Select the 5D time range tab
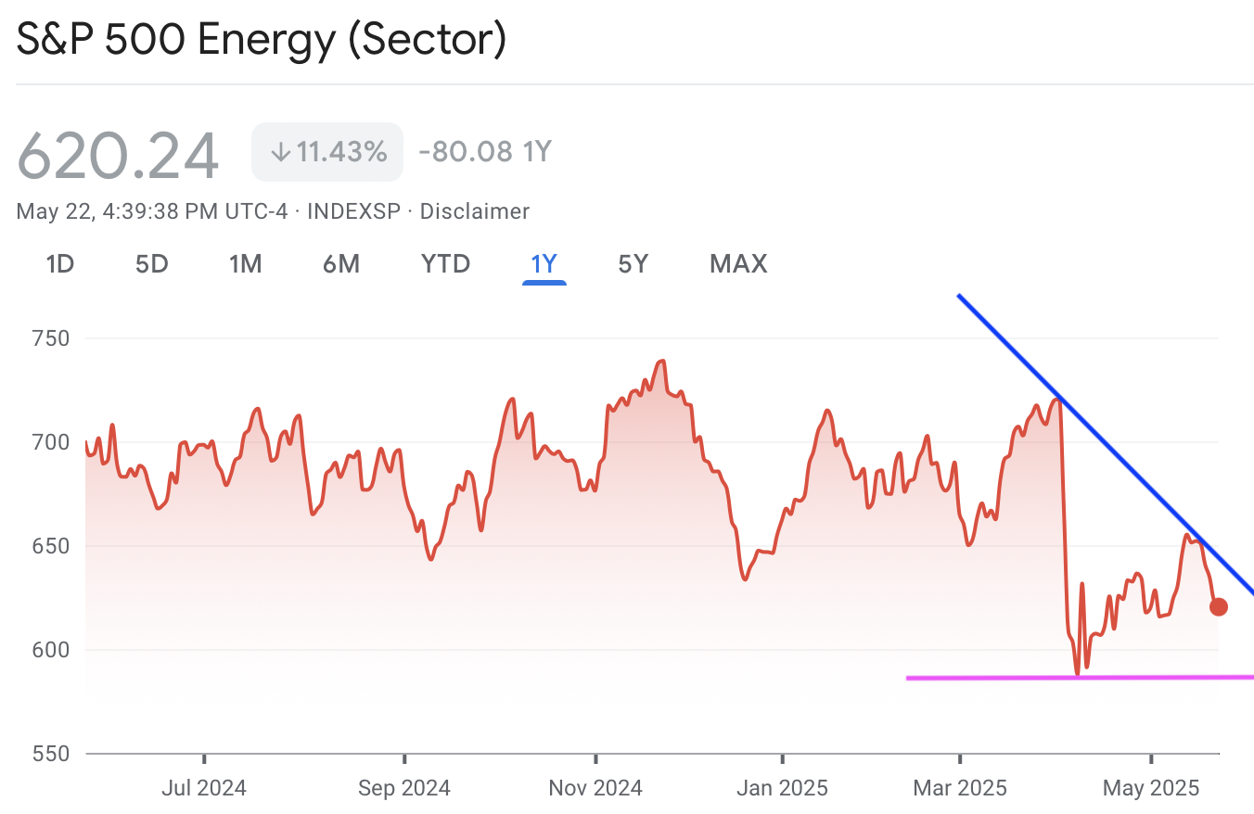This screenshot has height=814, width=1254. [152, 264]
